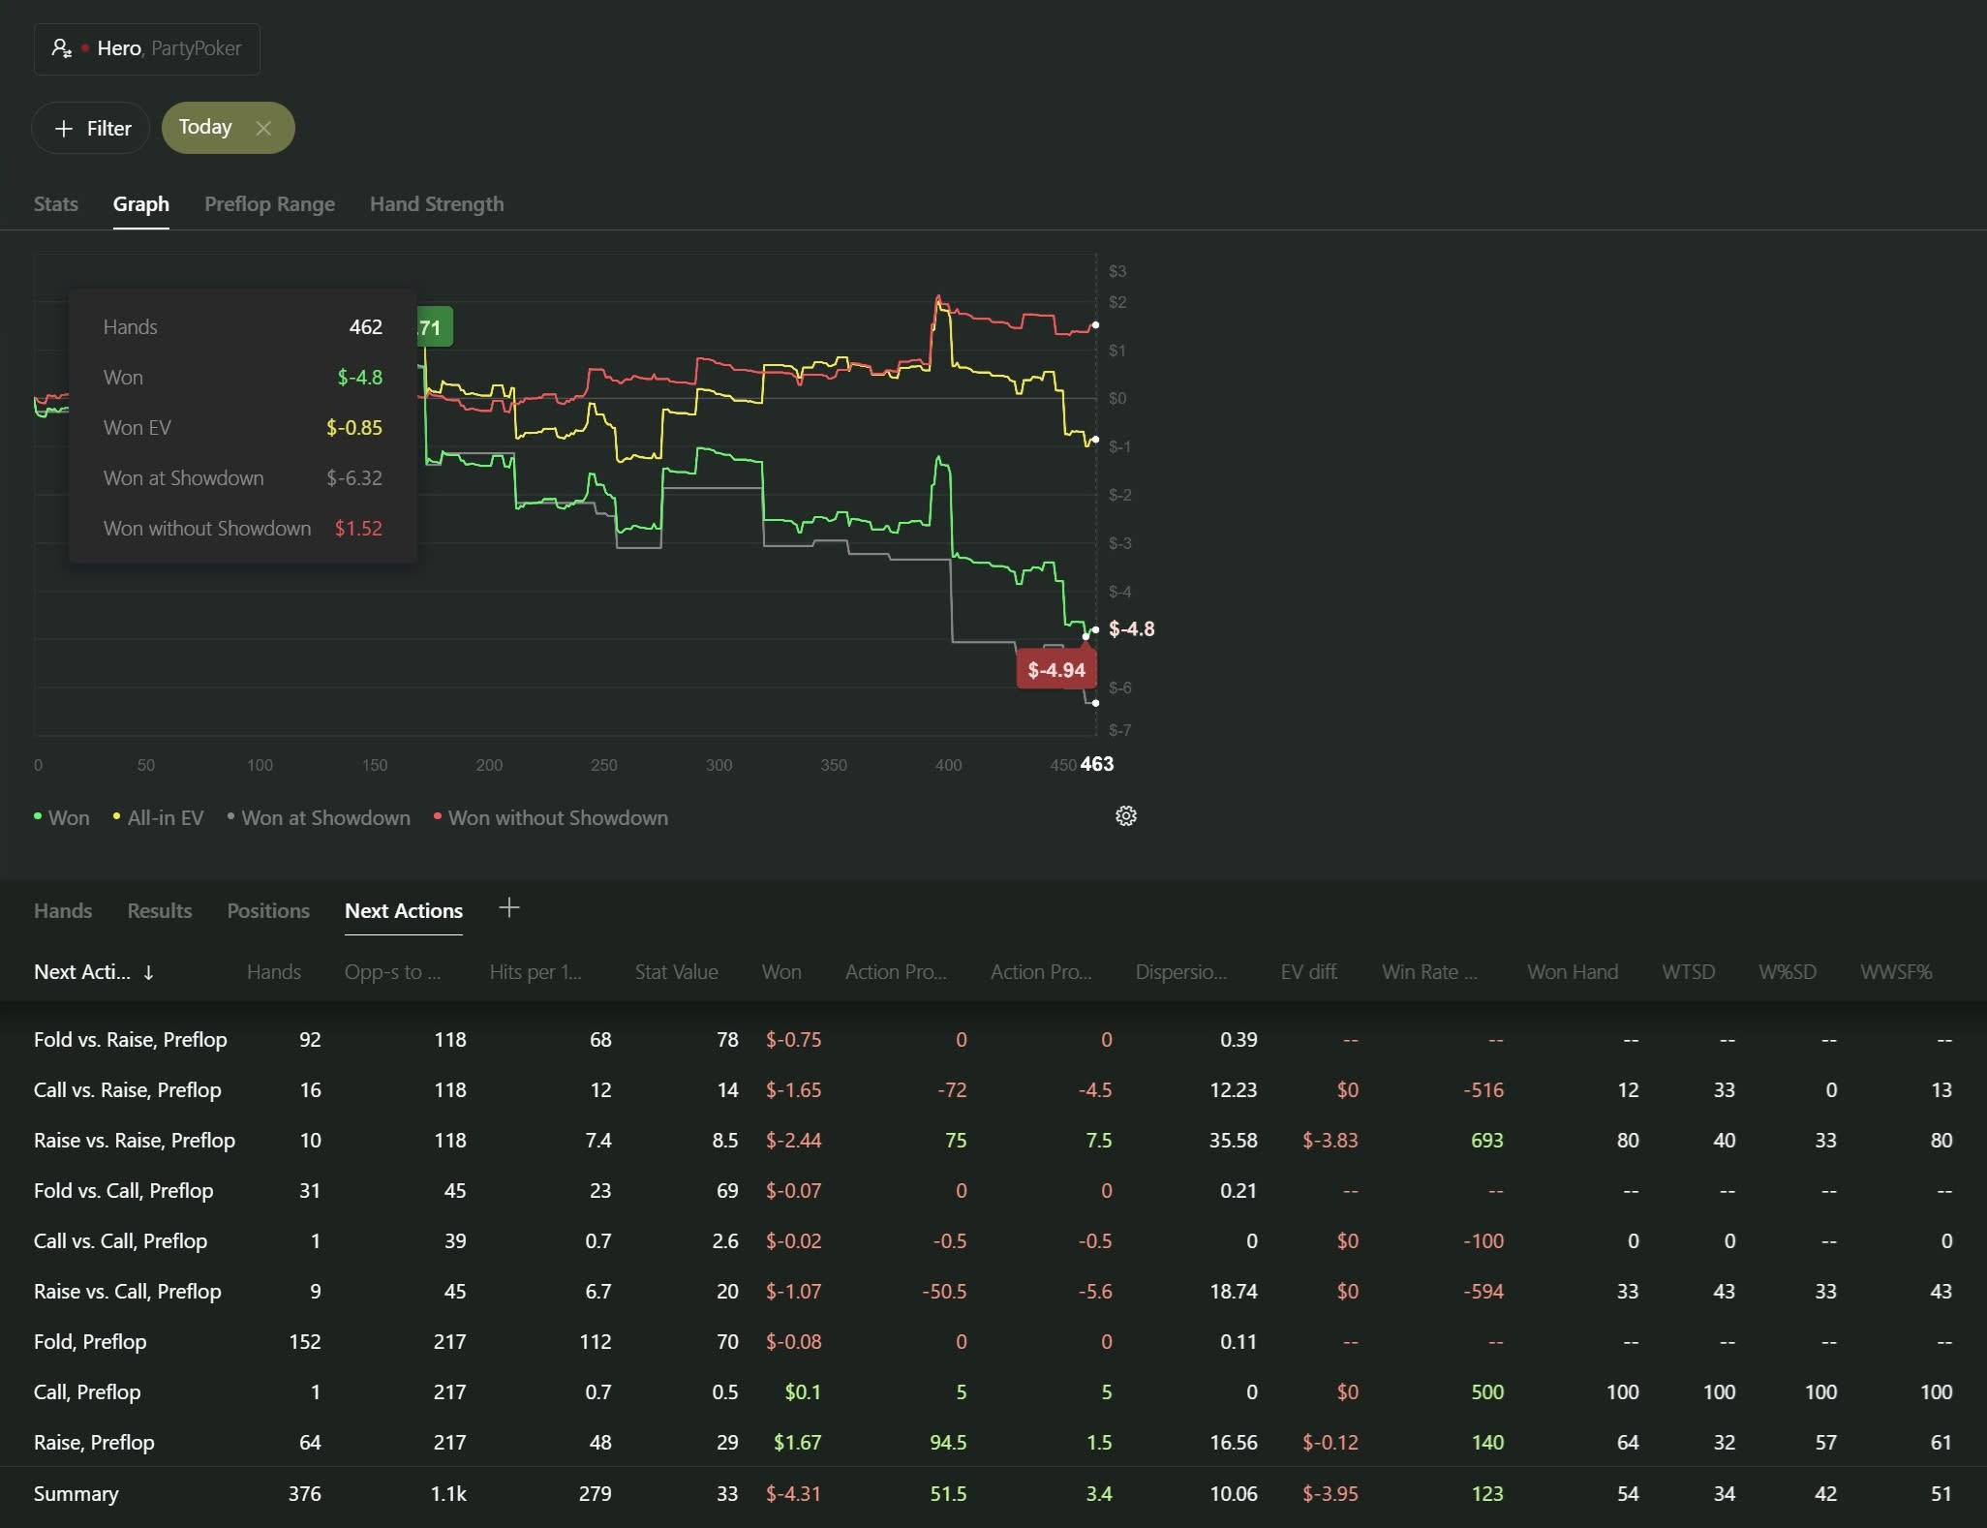Open the graph settings gear icon
The image size is (1987, 1528).
coord(1125,816)
